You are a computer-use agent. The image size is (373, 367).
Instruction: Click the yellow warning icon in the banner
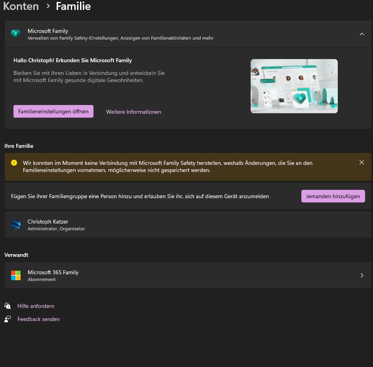point(14,162)
